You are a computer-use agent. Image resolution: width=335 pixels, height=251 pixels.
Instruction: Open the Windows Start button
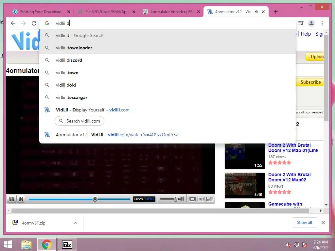(8, 244)
